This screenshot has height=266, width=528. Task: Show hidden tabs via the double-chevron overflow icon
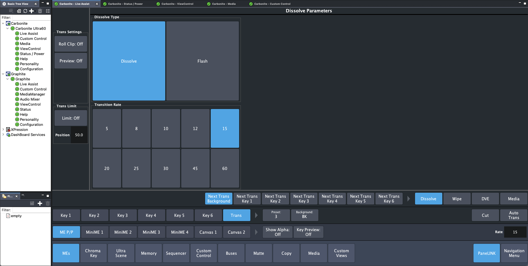[23, 195]
